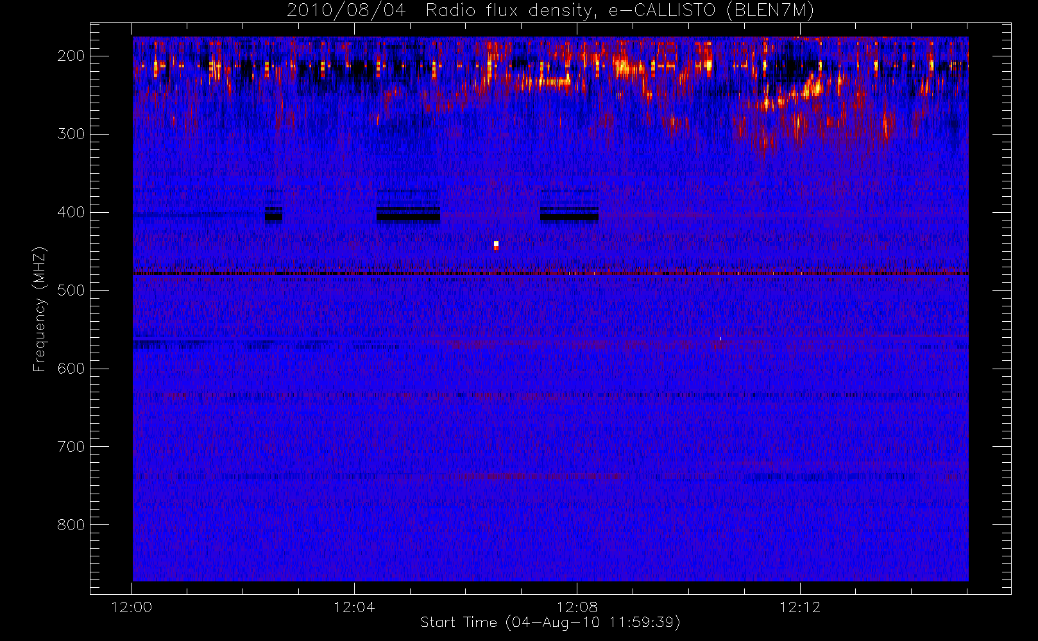Click the 800 frequency tick label
The height and width of the screenshot is (641, 1038).
(x=71, y=525)
